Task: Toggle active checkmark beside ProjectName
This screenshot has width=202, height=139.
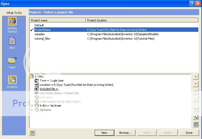Action: coord(32,30)
